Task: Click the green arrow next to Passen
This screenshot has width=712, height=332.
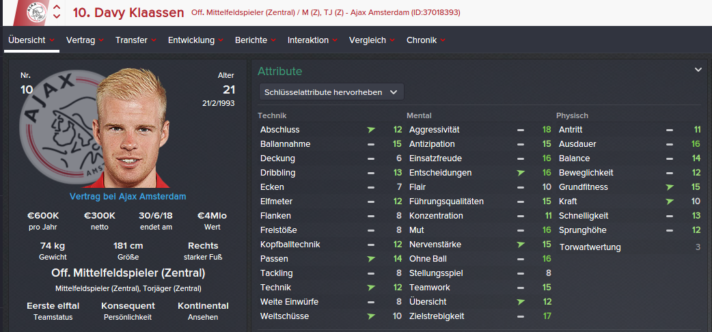Action: pos(371,259)
